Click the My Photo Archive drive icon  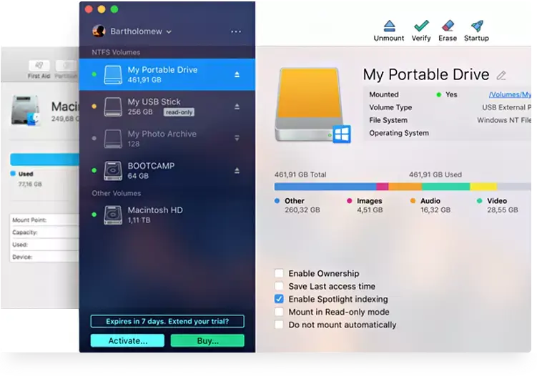coord(113,139)
